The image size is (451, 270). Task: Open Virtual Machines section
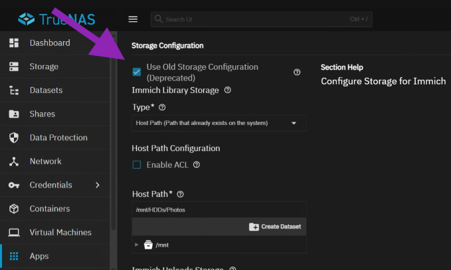pos(60,233)
